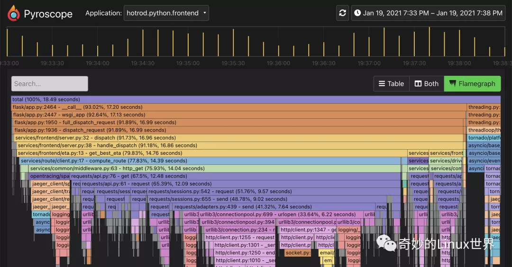Select requests/sessions.py:542 request frame

(x=274, y=191)
